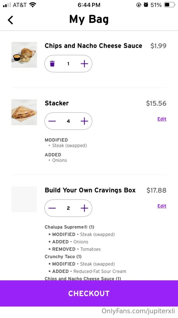Select the Stacker quantity number 4
The image size is (178, 318).
point(68,121)
